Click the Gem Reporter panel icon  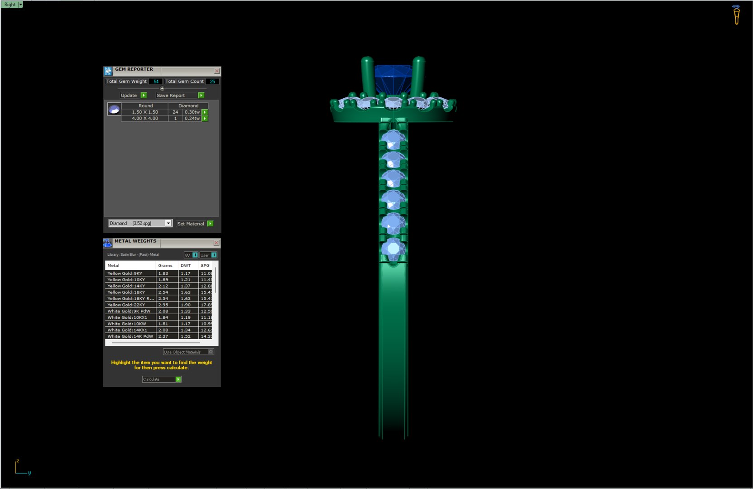(x=108, y=71)
